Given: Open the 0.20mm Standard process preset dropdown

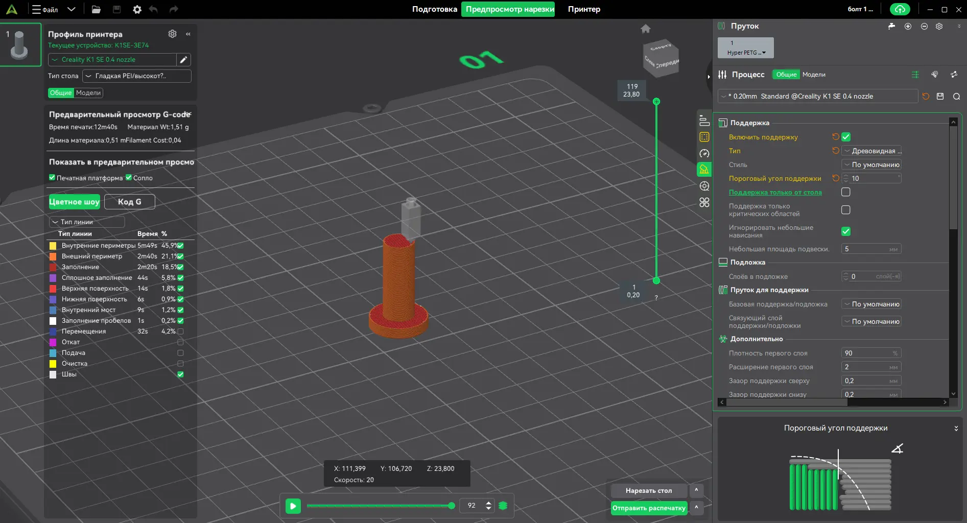Looking at the screenshot, I should pyautogui.click(x=818, y=96).
